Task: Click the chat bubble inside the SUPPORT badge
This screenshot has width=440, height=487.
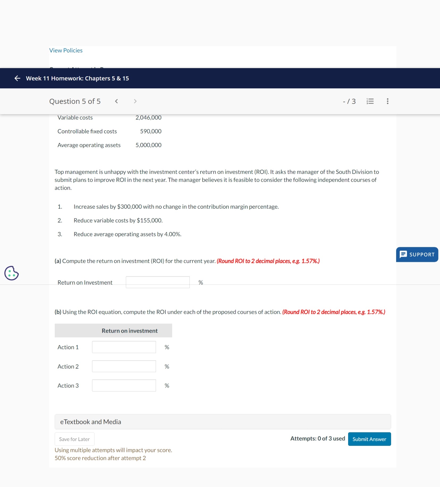Action: [x=403, y=254]
